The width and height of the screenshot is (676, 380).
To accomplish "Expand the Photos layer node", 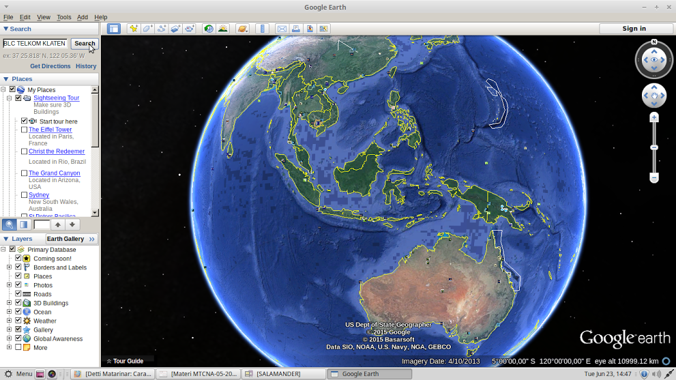I will coord(9,285).
